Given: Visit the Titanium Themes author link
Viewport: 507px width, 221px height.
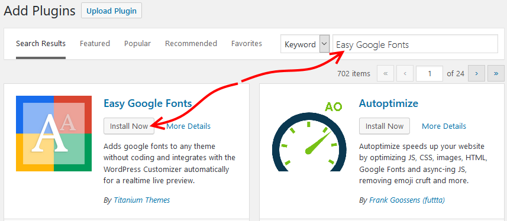Looking at the screenshot, I should [141, 200].
